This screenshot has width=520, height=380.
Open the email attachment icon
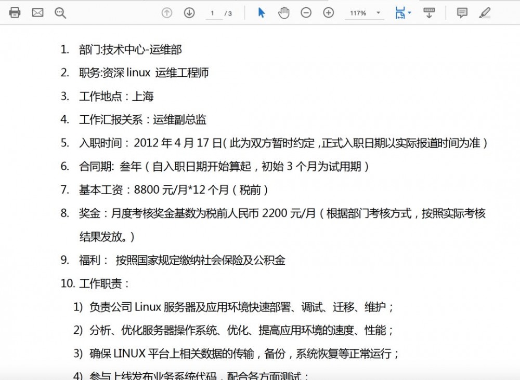point(37,13)
